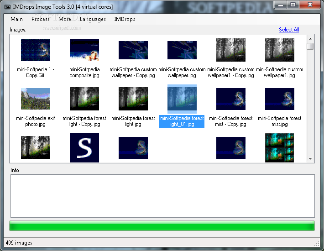Select the mini-Softpedia composite.jpg thumbnail
The image size is (324, 251).
84,50
